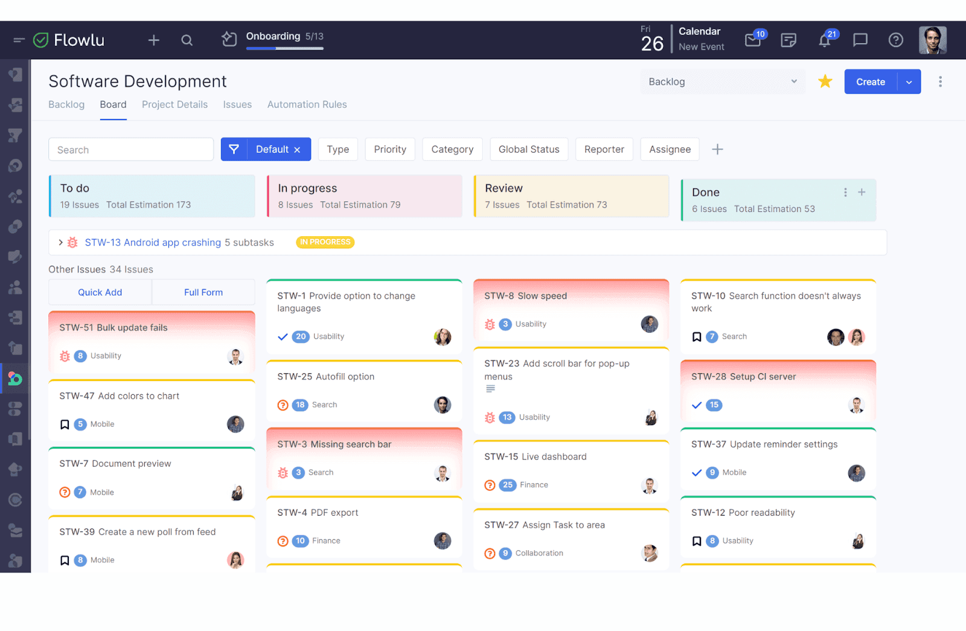
Task: Expand the STW-13 subtasks chevron
Action: pos(60,242)
